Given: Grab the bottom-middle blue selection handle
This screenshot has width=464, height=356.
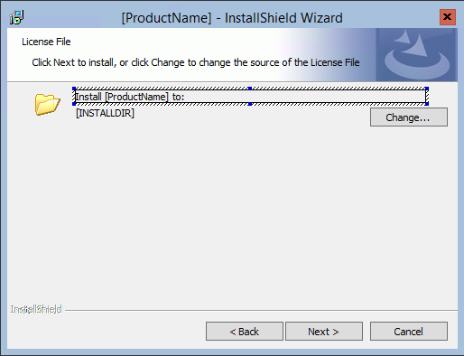Looking at the screenshot, I should (250, 104).
